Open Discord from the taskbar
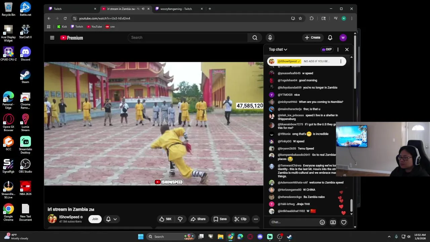 click(260, 237)
